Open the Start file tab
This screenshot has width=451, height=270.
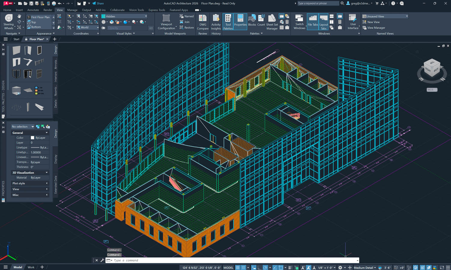(x=16, y=39)
